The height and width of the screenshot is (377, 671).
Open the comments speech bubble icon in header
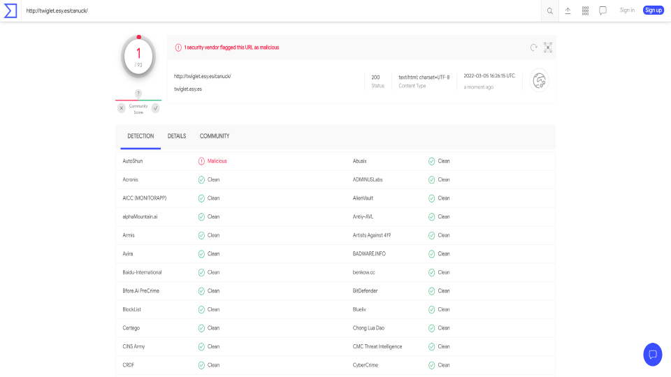coord(603,10)
